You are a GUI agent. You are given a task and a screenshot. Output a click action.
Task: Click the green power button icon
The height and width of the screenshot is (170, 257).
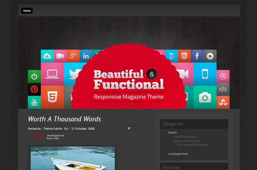coord(34,76)
